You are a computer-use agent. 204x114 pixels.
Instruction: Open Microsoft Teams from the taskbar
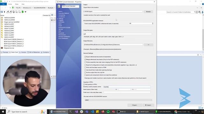(87, 111)
